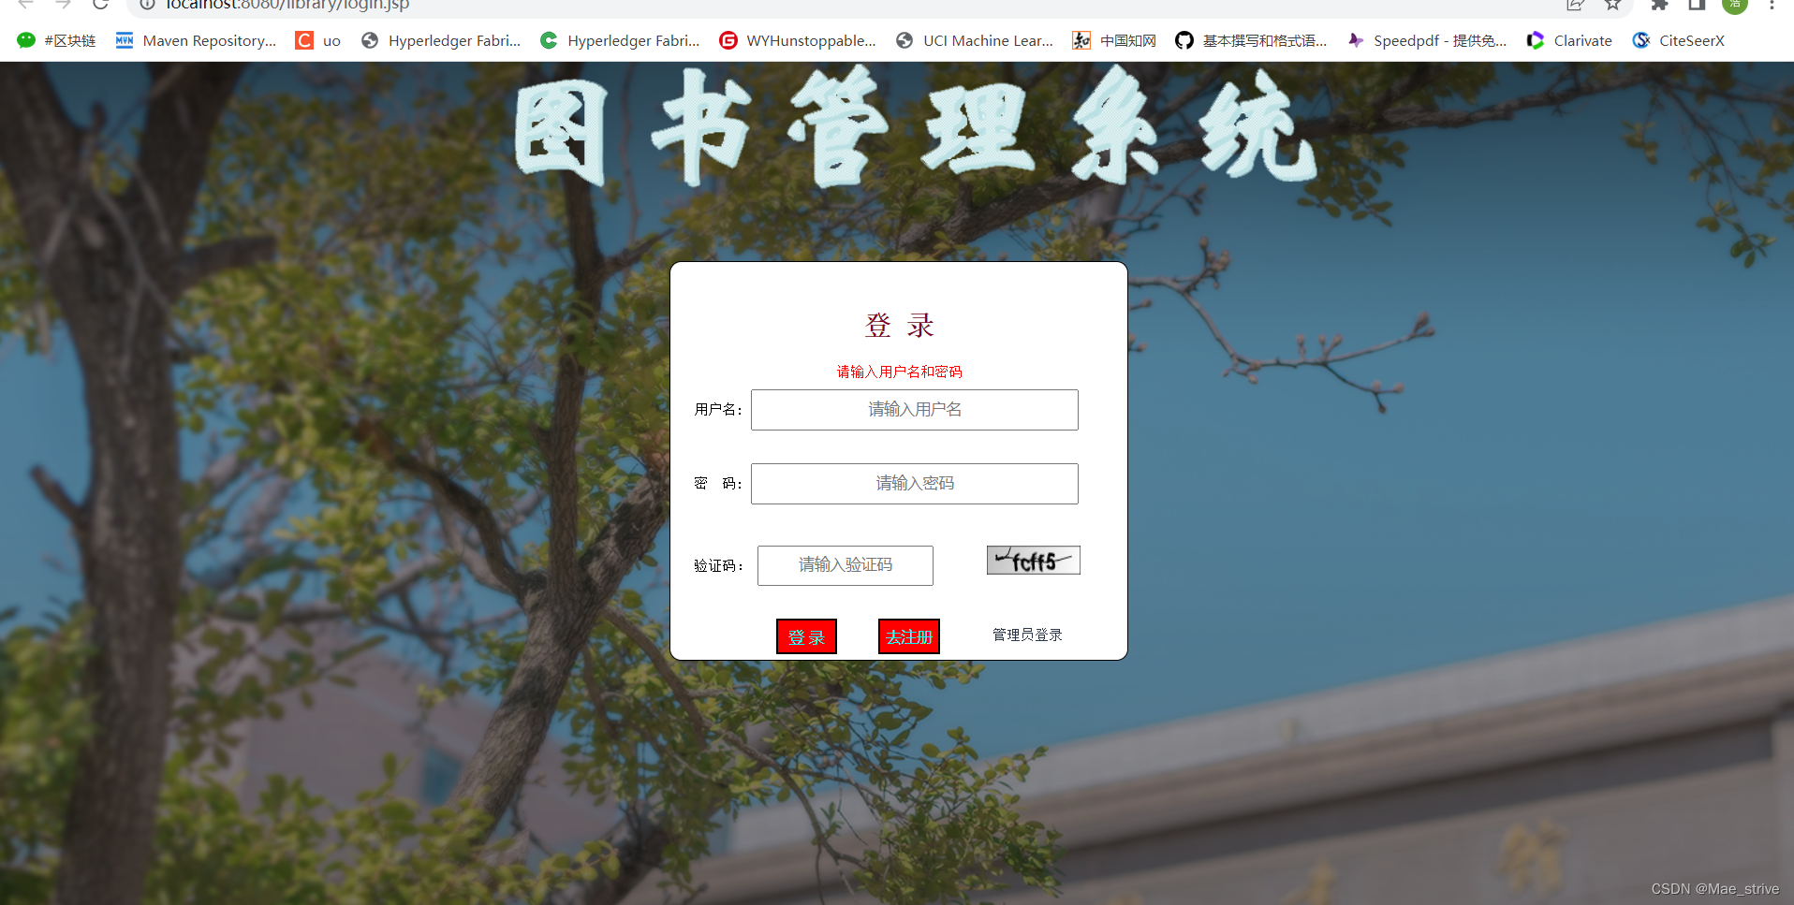Open the GitHub 基本撰写和格式语 bookmark
Screen dimensions: 1794x905
(x=1251, y=40)
